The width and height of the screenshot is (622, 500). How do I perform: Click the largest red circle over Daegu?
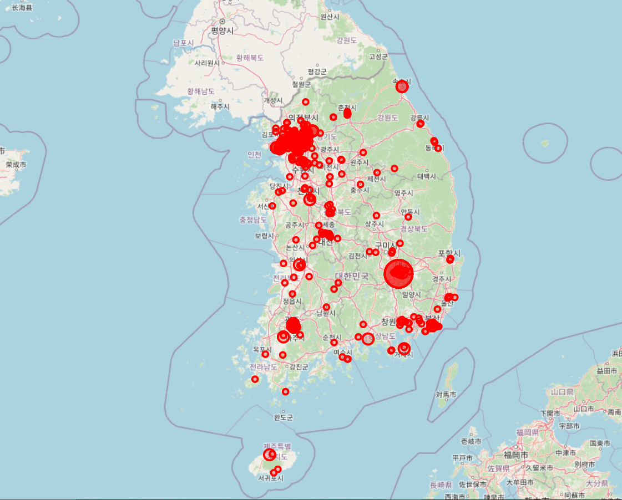click(x=398, y=274)
